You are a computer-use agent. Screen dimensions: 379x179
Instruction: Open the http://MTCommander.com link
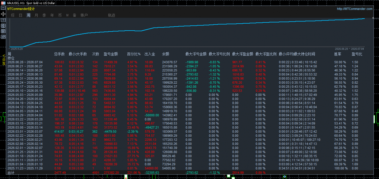tap(355, 9)
